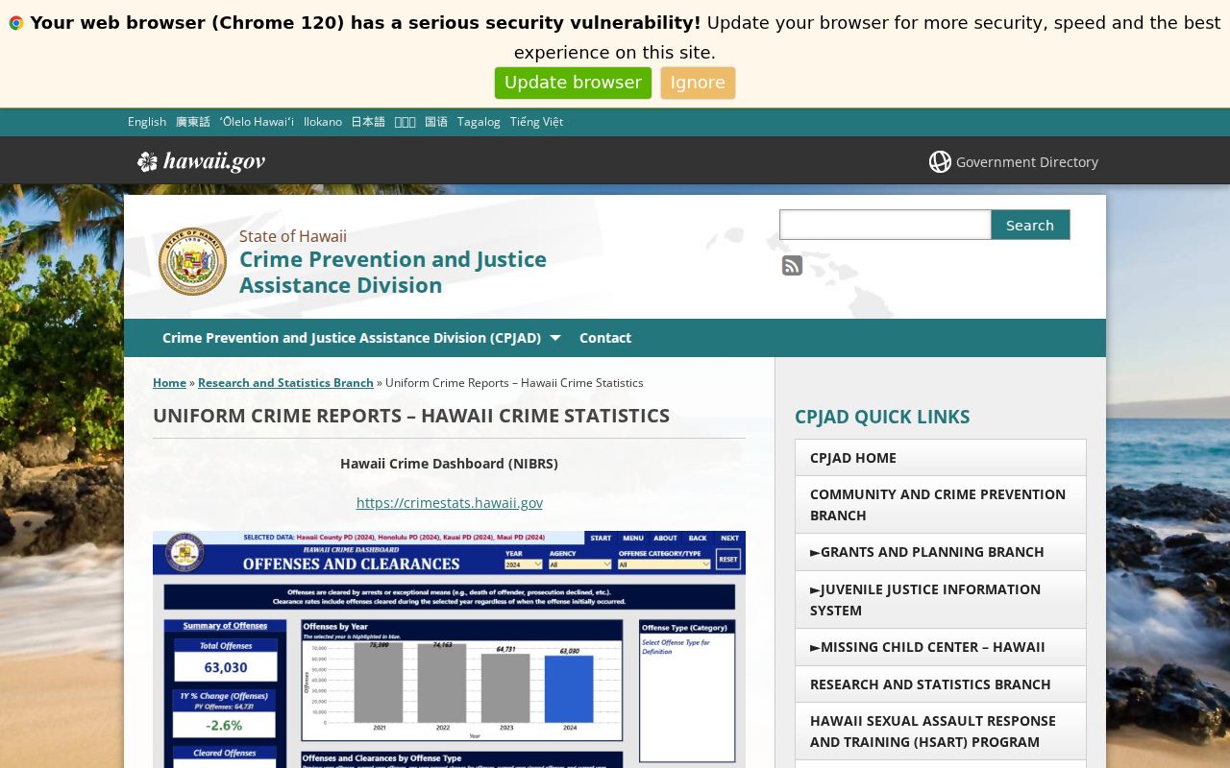Open Research and Statistics Branch quick link
The width and height of the screenshot is (1230, 768).
[941, 684]
